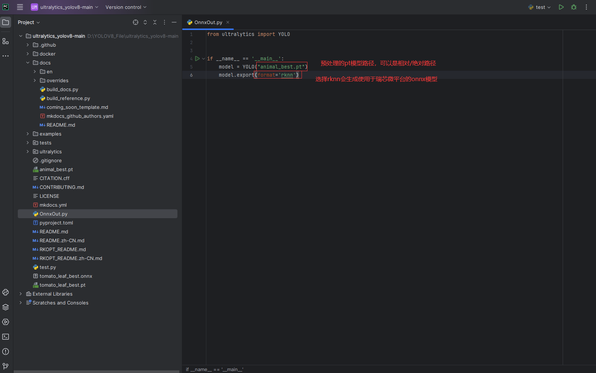This screenshot has height=373, width=596.
Task: Select the OnnxOut.py editor tab
Action: (208, 22)
